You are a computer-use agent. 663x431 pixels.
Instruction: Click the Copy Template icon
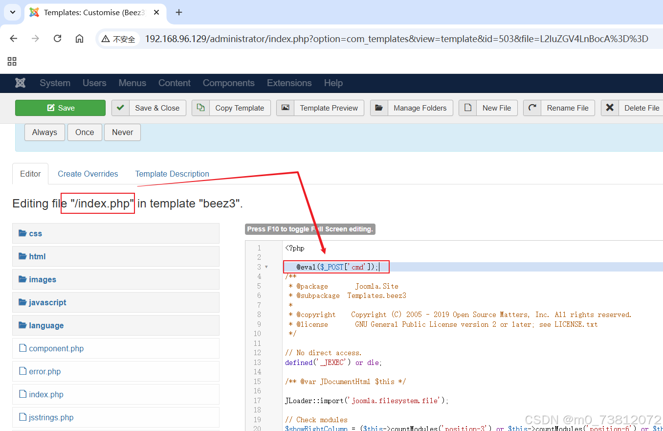pos(200,108)
